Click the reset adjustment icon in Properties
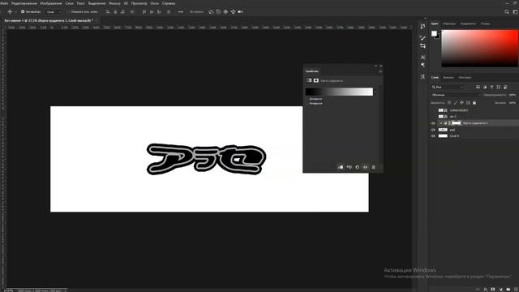Screen dimensions: 519x292 [x=357, y=167]
